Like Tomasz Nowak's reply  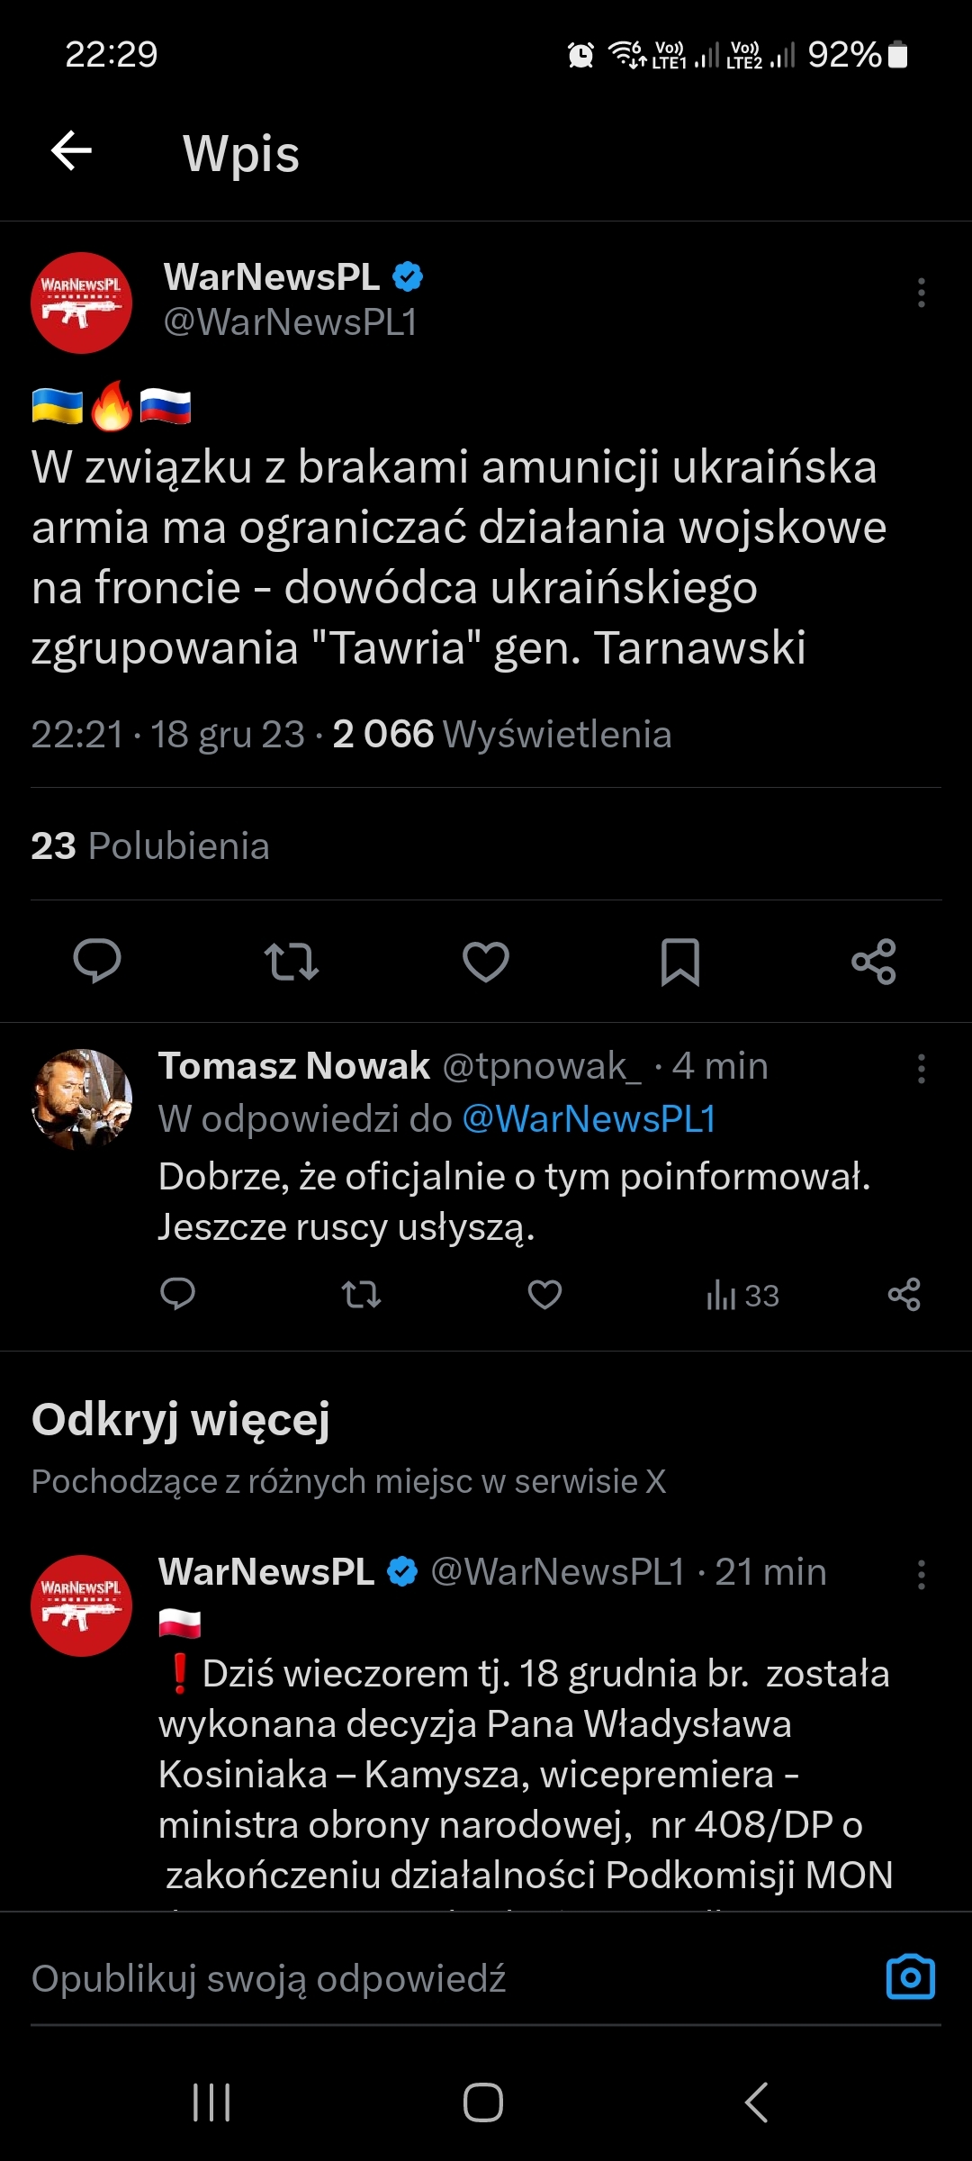point(544,1295)
